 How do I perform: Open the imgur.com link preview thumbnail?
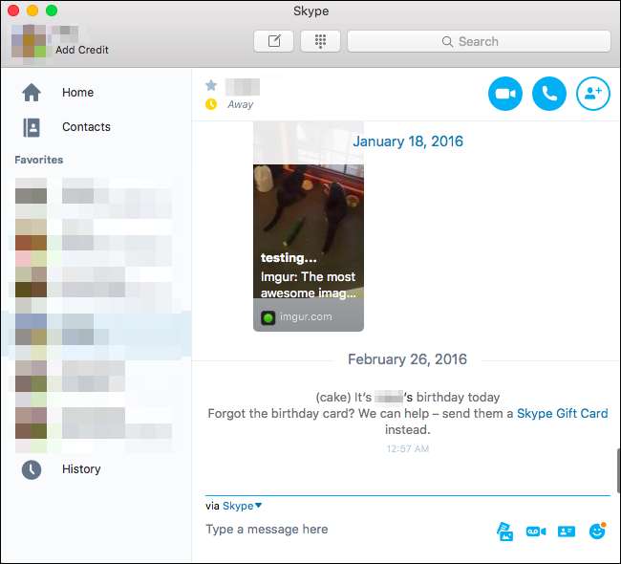[309, 226]
